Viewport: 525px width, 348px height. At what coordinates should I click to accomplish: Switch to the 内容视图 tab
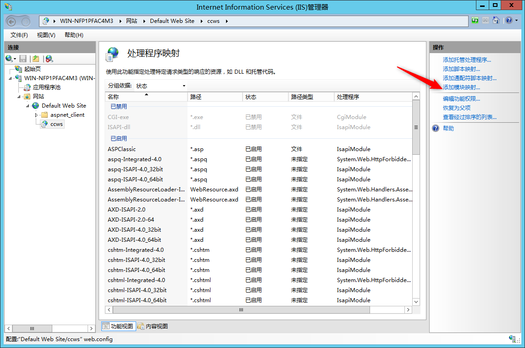(x=153, y=326)
